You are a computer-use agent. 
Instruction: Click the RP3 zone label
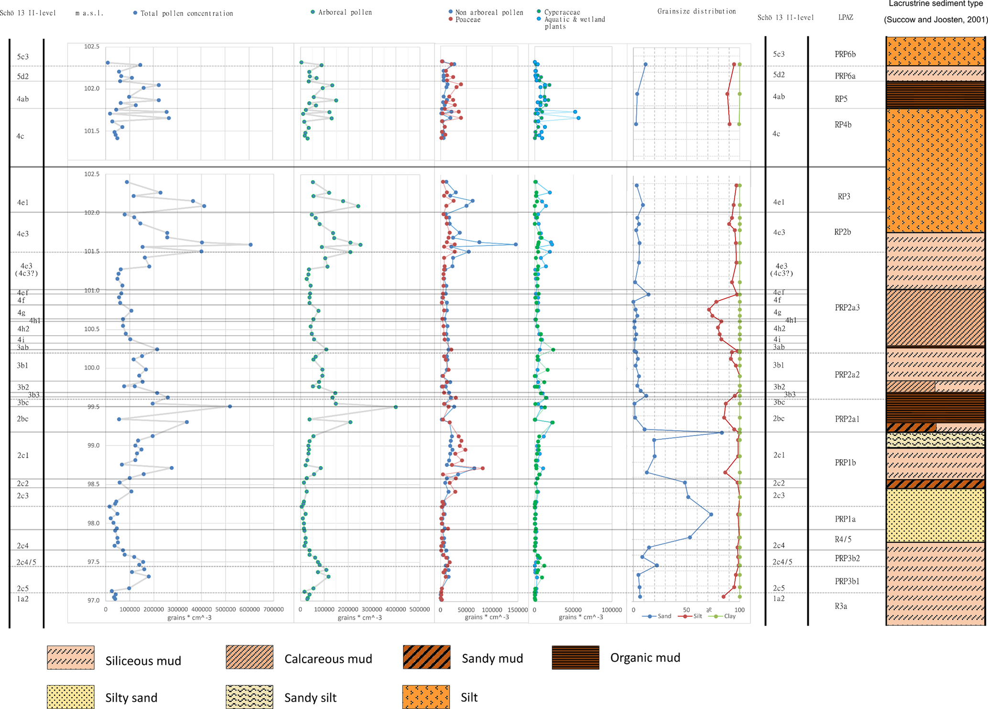click(844, 196)
